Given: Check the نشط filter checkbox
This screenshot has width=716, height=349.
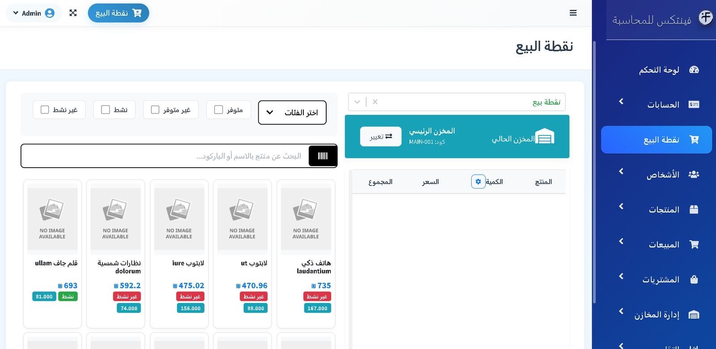Looking at the screenshot, I should pos(106,109).
